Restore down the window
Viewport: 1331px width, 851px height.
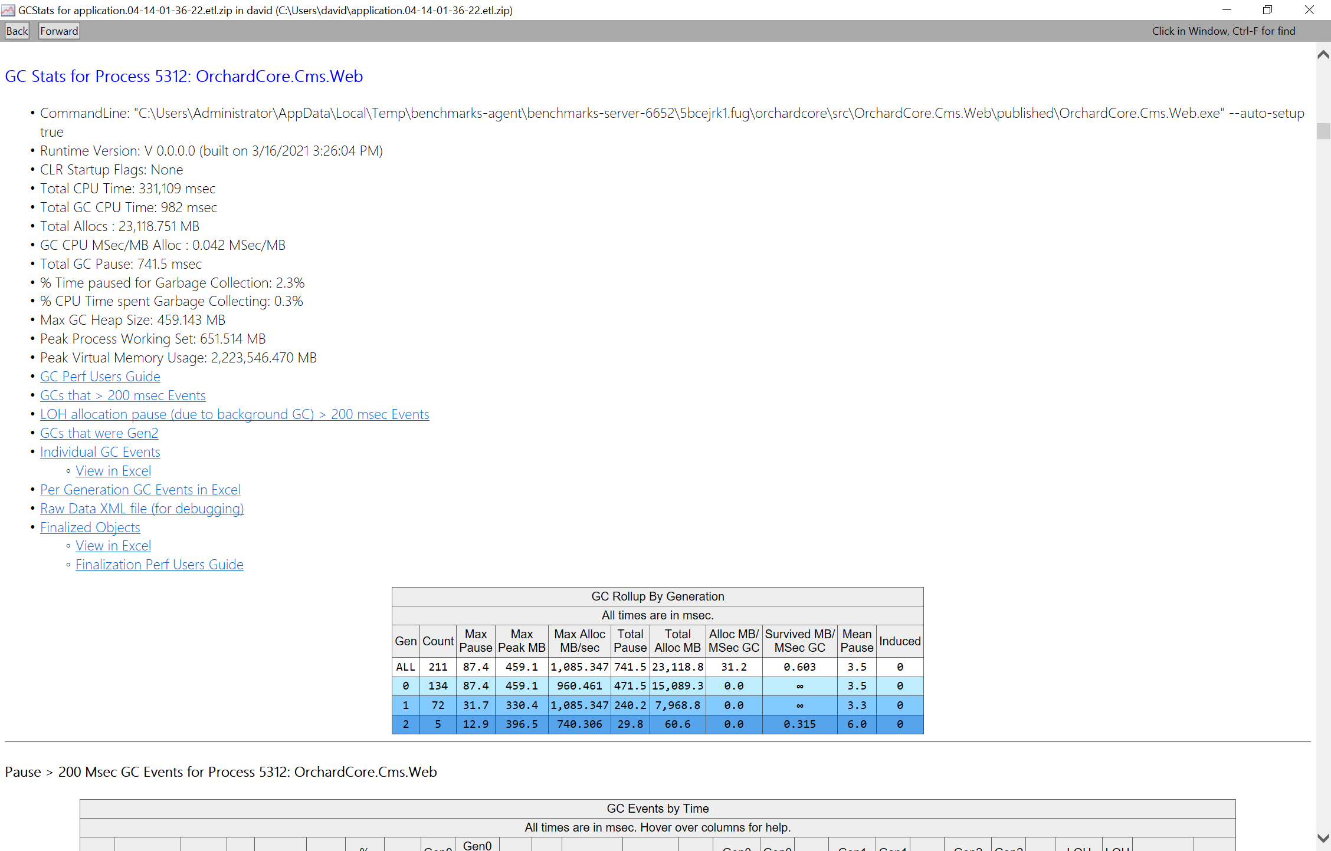1267,10
